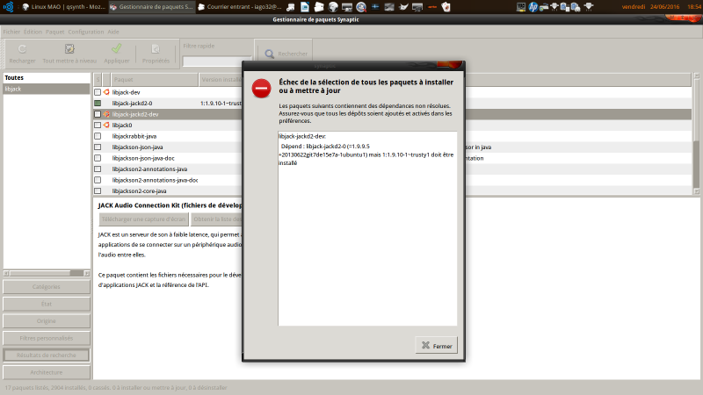Click Ubuntu logo icon beside libjack0
703x395 pixels.
(106, 126)
